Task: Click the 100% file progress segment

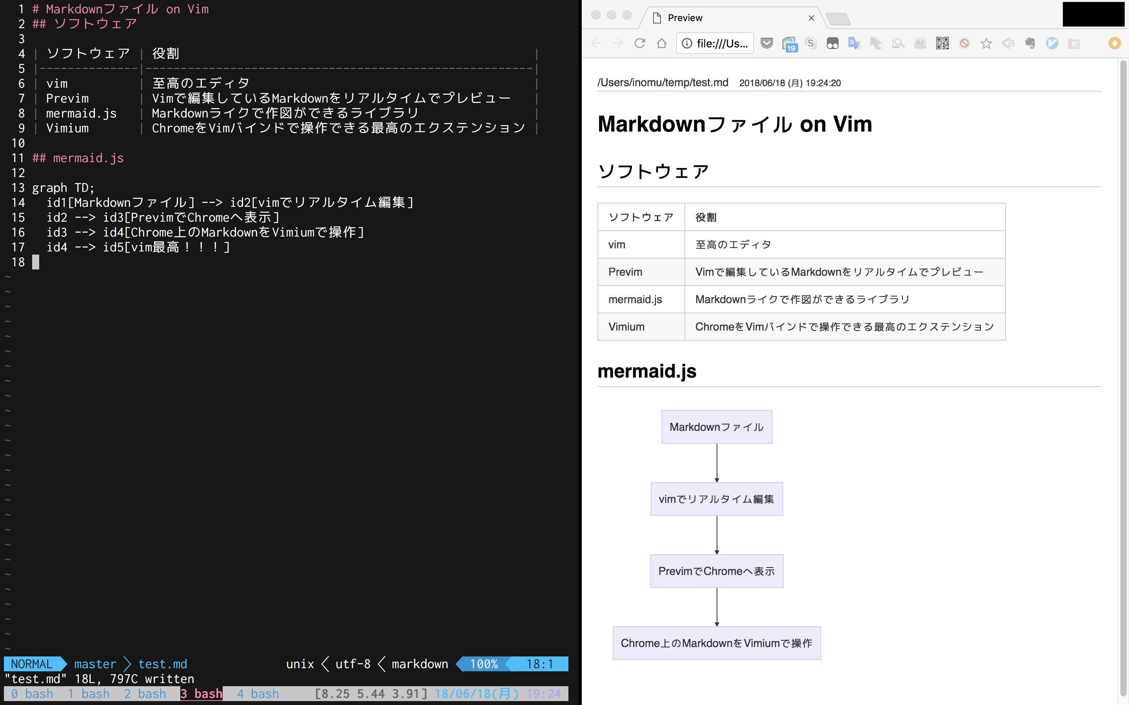Action: coord(483,664)
